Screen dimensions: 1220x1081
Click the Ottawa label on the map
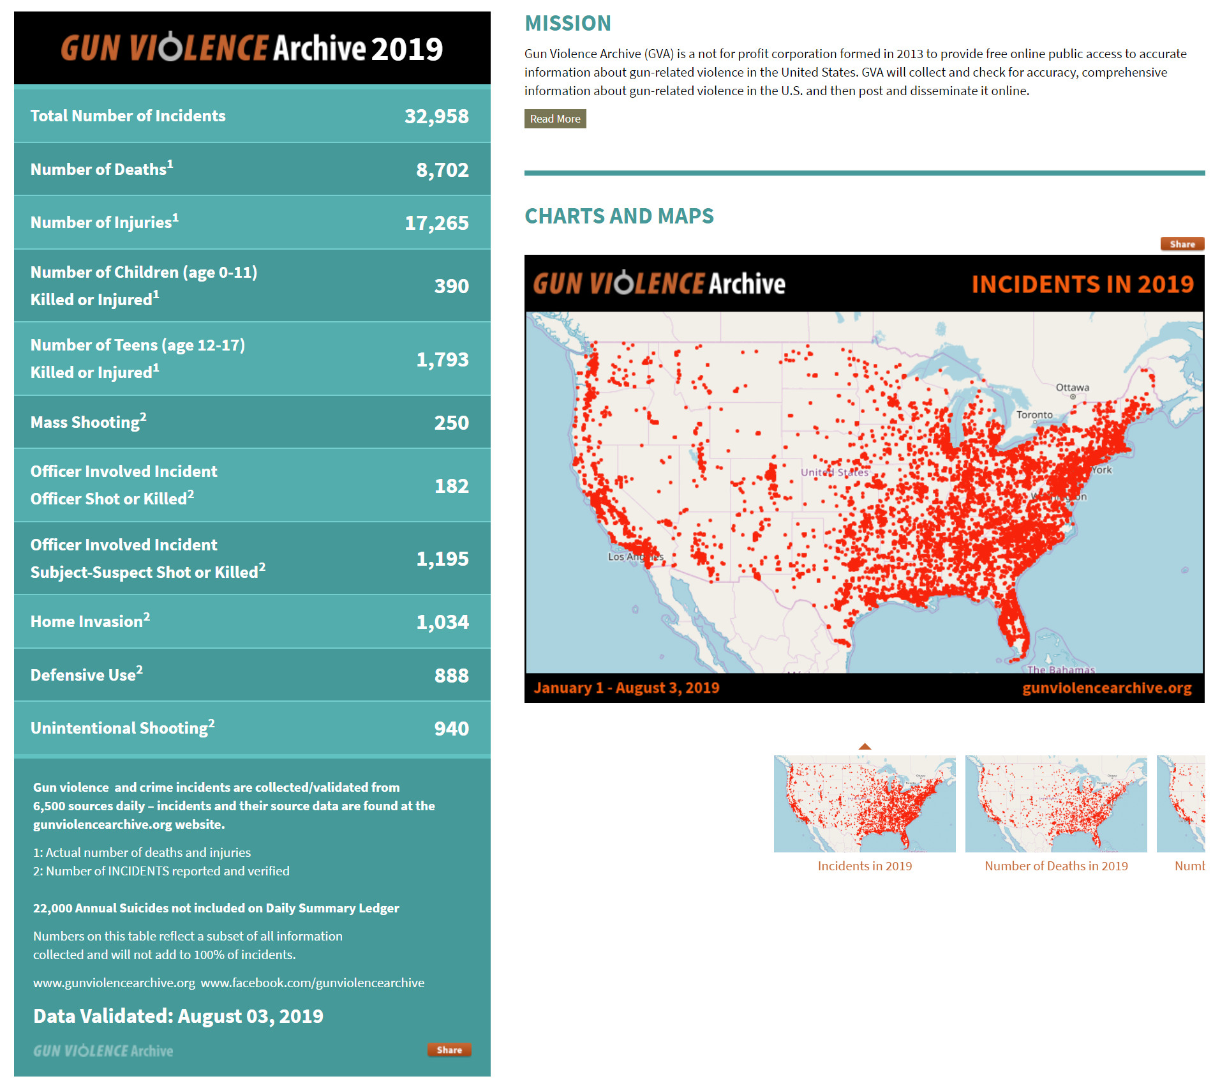click(1072, 388)
